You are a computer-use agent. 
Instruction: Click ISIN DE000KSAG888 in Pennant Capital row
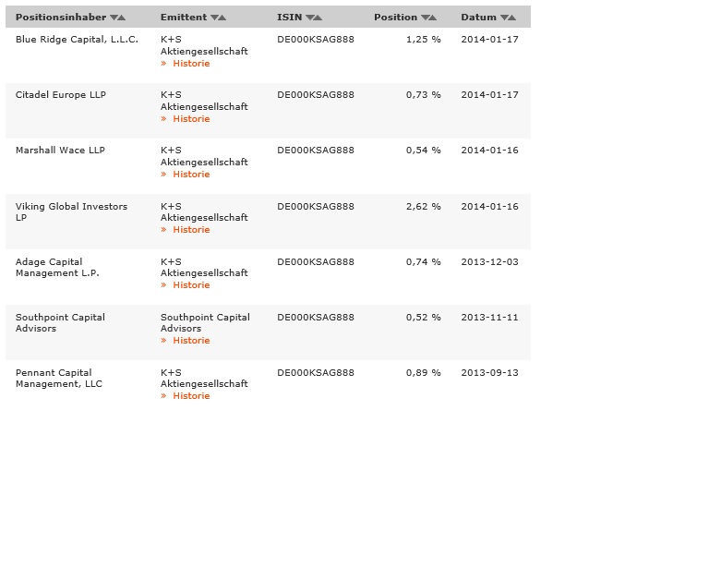pos(316,372)
